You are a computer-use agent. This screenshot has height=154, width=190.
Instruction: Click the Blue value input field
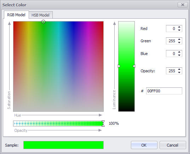click(172, 54)
